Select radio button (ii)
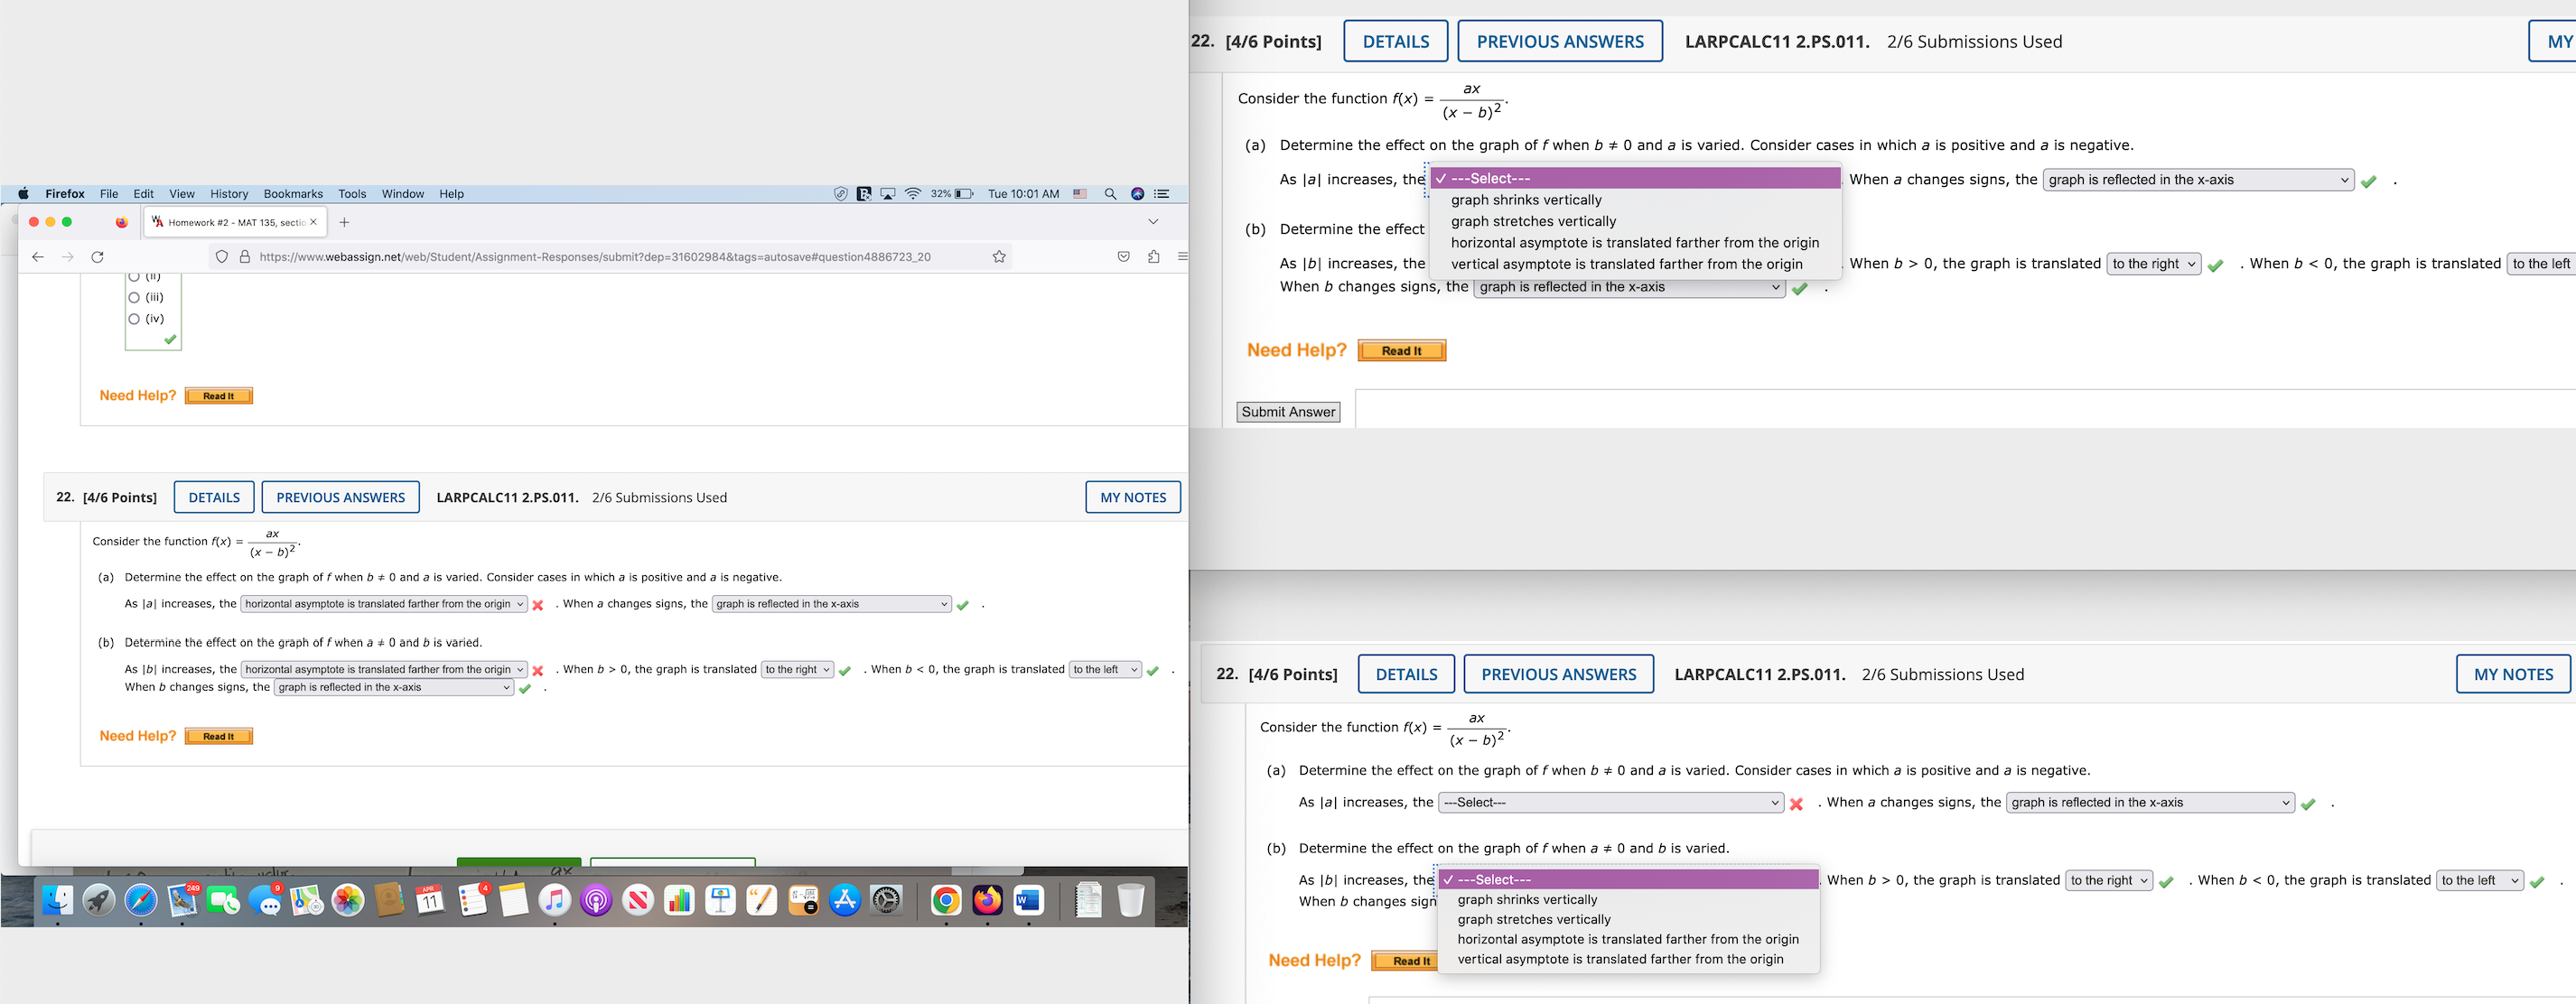The image size is (2576, 1004). coord(134,276)
